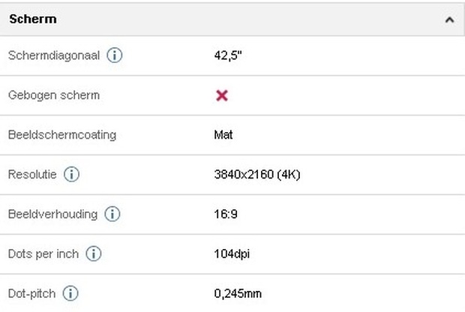Open info icon next to Dot-pitch
465x312 pixels.
click(70, 293)
